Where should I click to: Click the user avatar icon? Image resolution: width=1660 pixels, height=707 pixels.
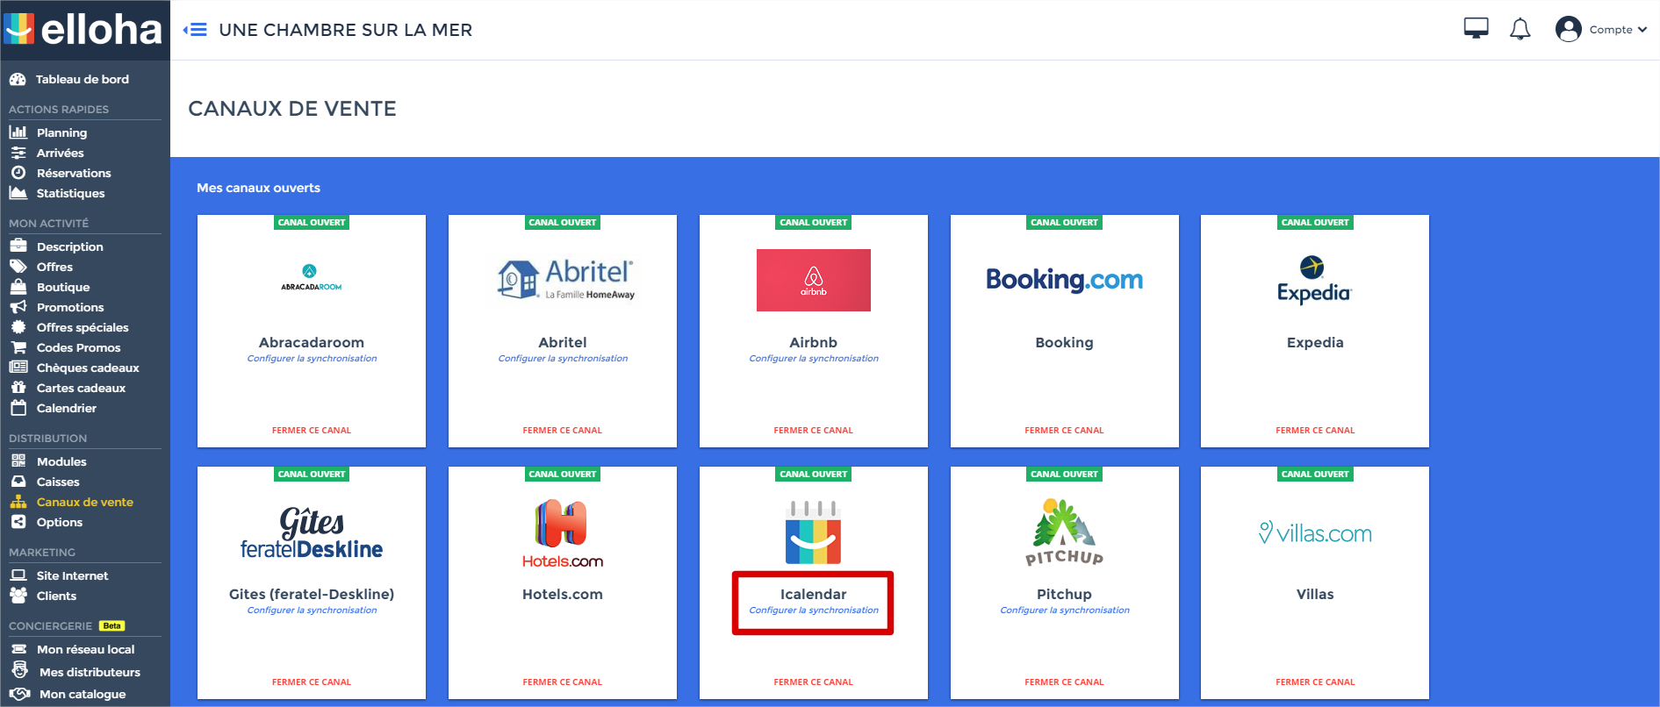[x=1568, y=29]
